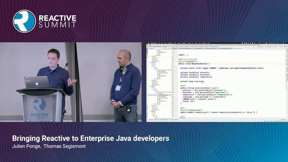Click the 'Bringing Reactive to Enterprise Java developers' title
Viewport: 288px width, 162px height.
(x=91, y=138)
